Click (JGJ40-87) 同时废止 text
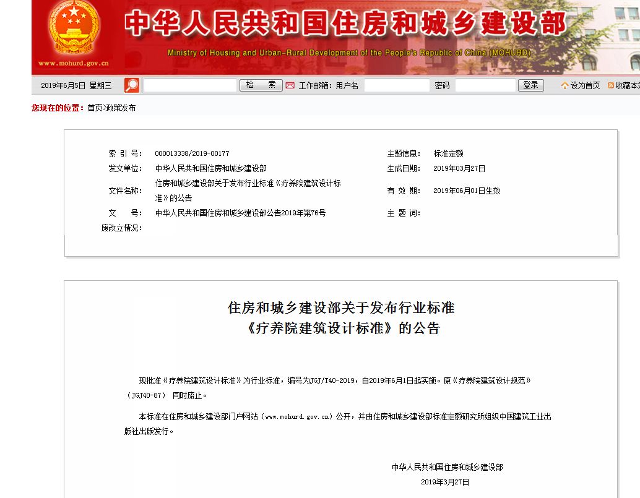 pyautogui.click(x=166, y=395)
